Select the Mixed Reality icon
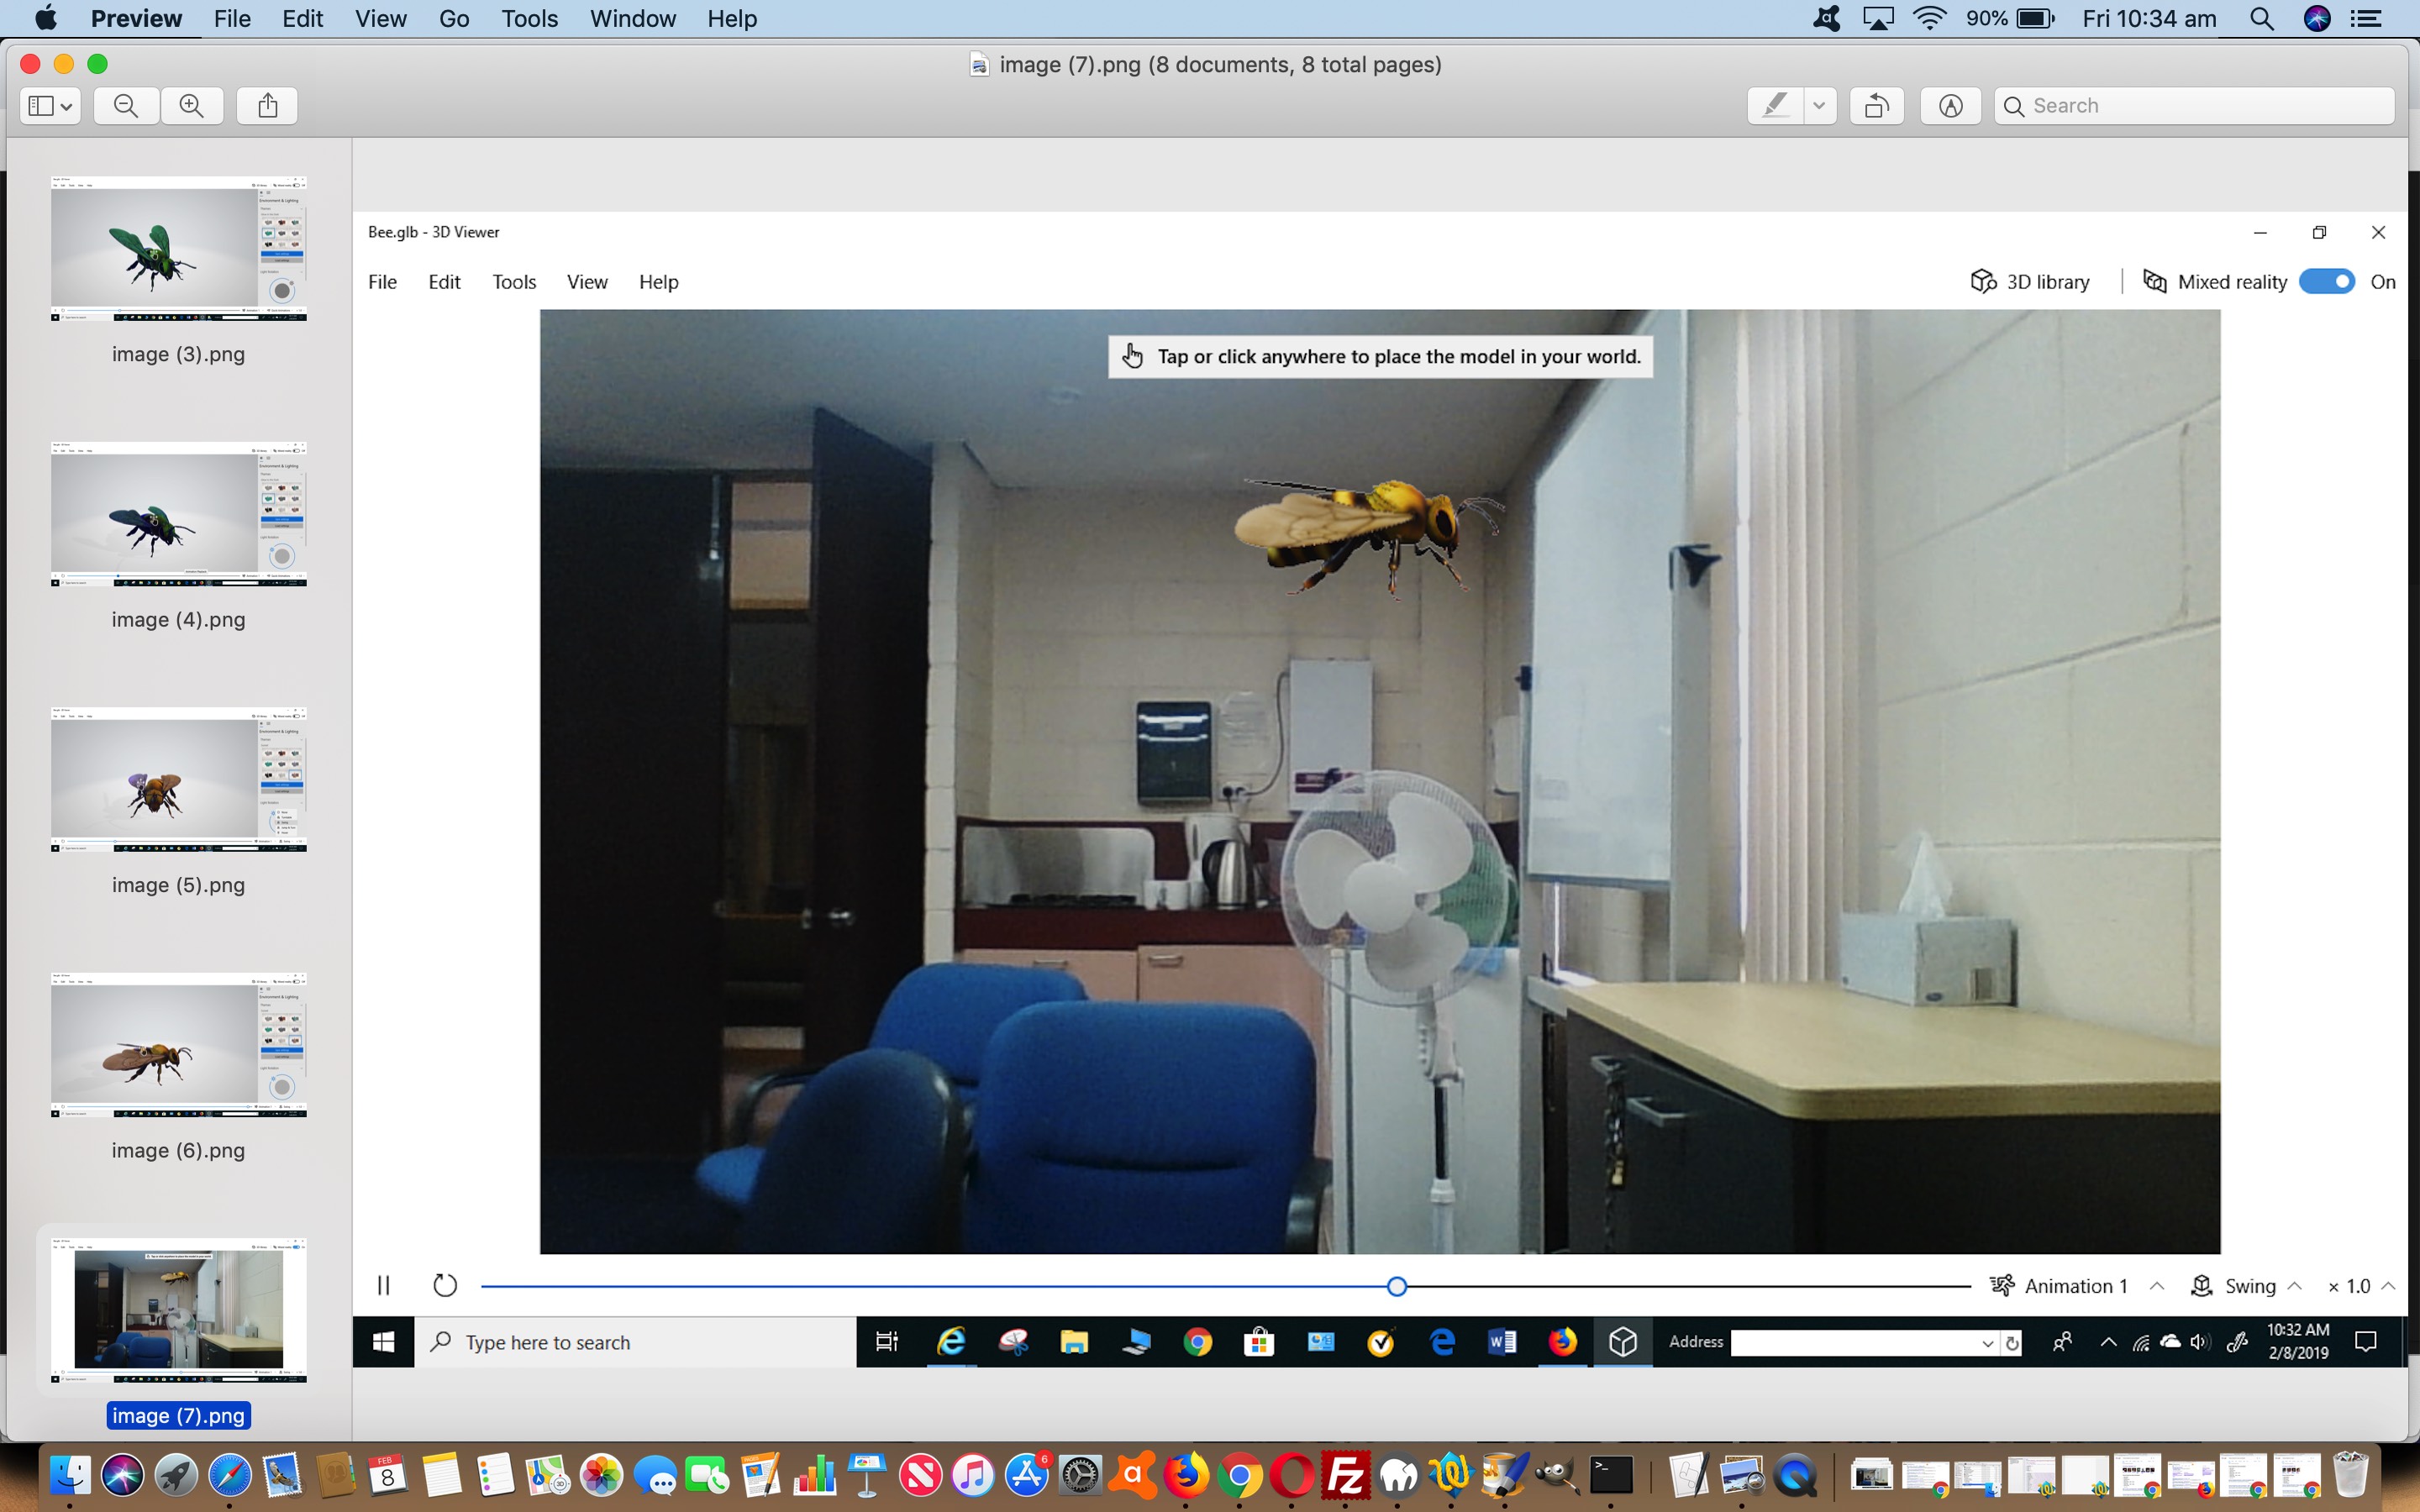2420x1512 pixels. (x=2155, y=281)
